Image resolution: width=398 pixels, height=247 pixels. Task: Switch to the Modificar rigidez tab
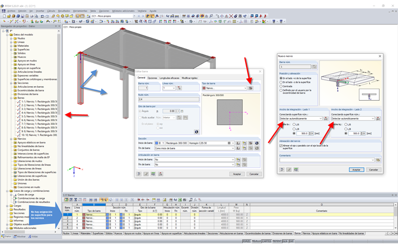(x=190, y=78)
